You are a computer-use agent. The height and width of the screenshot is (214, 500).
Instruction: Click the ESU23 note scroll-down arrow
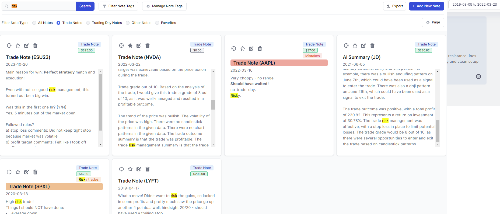point(101,145)
